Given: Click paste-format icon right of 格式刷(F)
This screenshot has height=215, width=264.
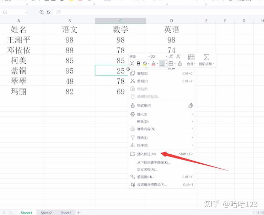Looking at the screenshot, I should point(191,105).
